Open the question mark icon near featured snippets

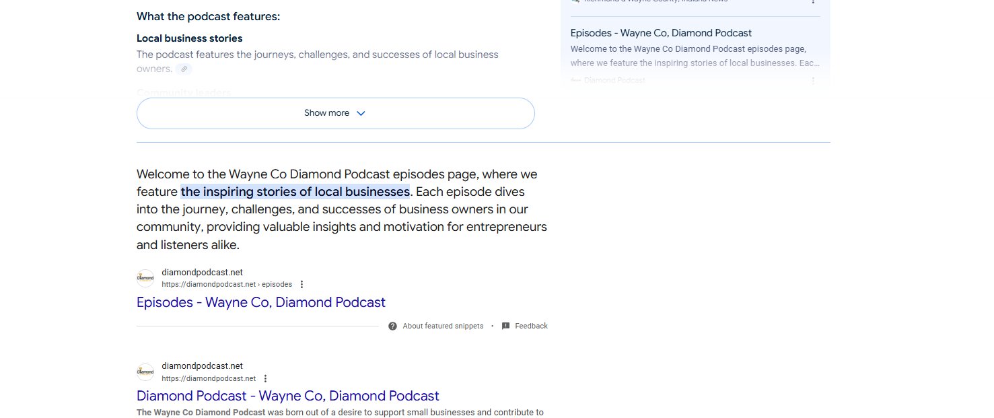(x=392, y=326)
